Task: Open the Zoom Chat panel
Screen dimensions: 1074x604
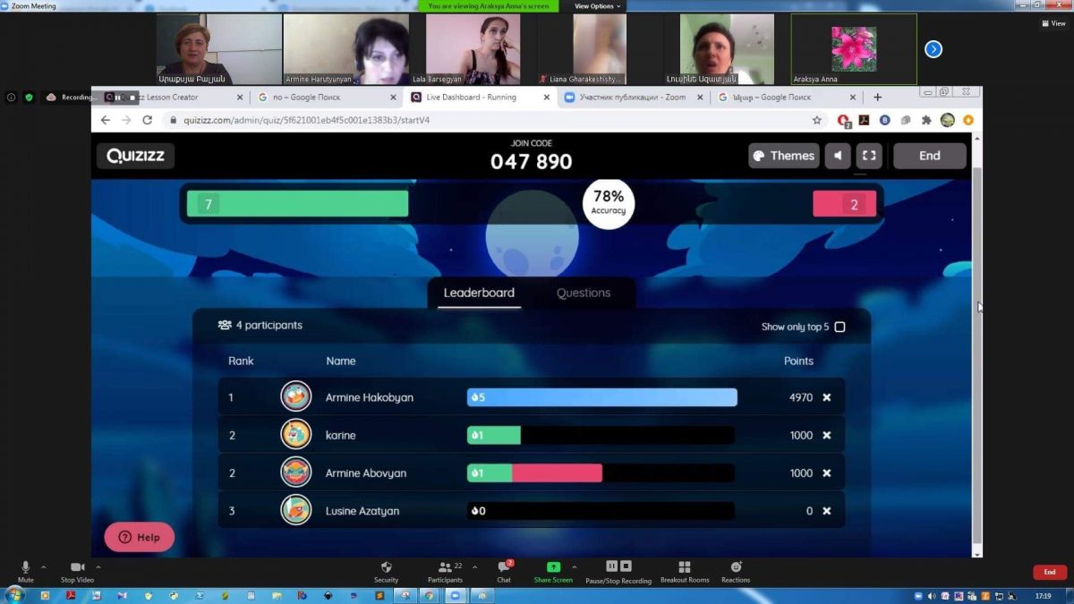Action: 504,569
